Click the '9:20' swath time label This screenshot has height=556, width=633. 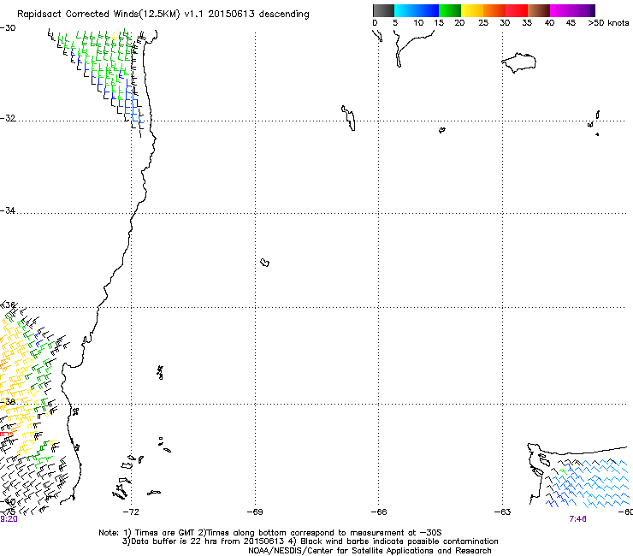[9, 519]
